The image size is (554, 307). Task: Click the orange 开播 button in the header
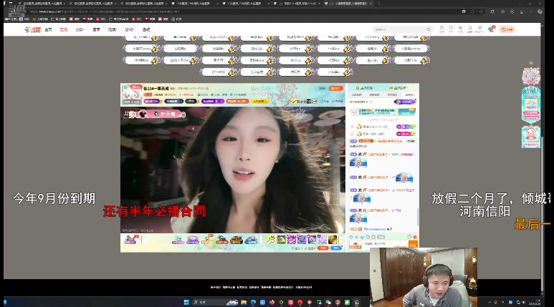click(507, 29)
